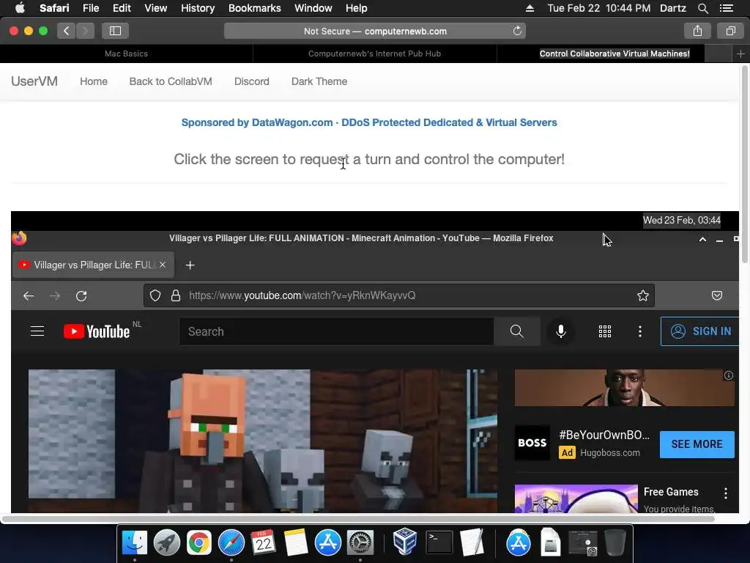This screenshot has height=563, width=750.
Task: Switch to Computernewb's Internet Pub Hub tab
Action: click(x=374, y=54)
